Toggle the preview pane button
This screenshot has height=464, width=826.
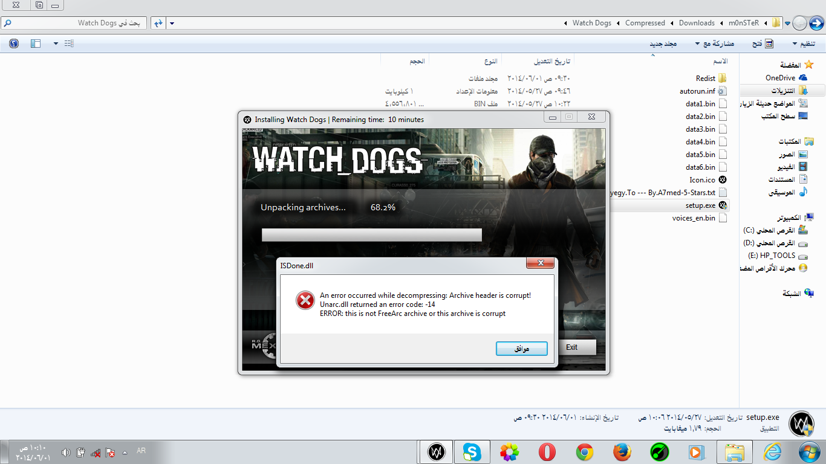tap(35, 43)
